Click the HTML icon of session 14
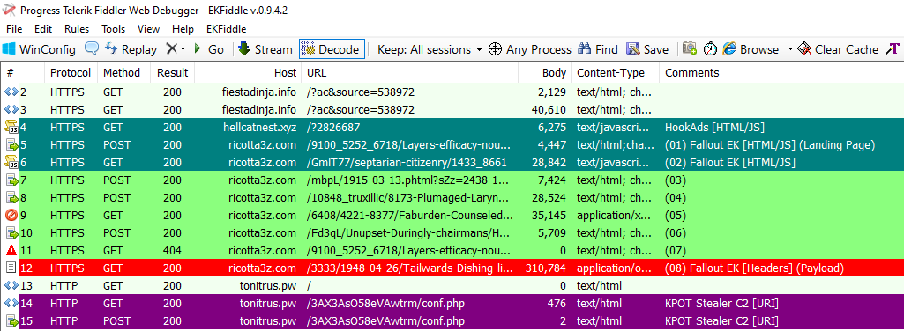 [11, 304]
